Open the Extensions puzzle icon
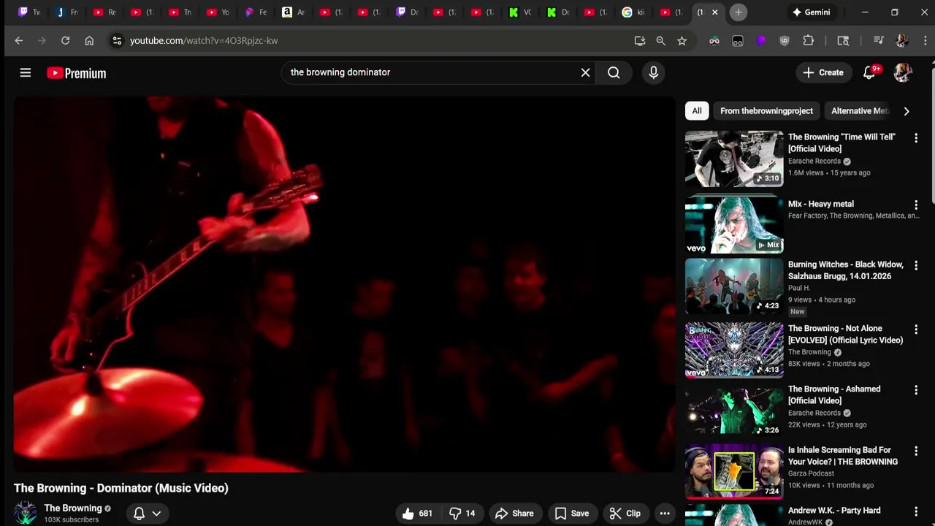 [809, 41]
